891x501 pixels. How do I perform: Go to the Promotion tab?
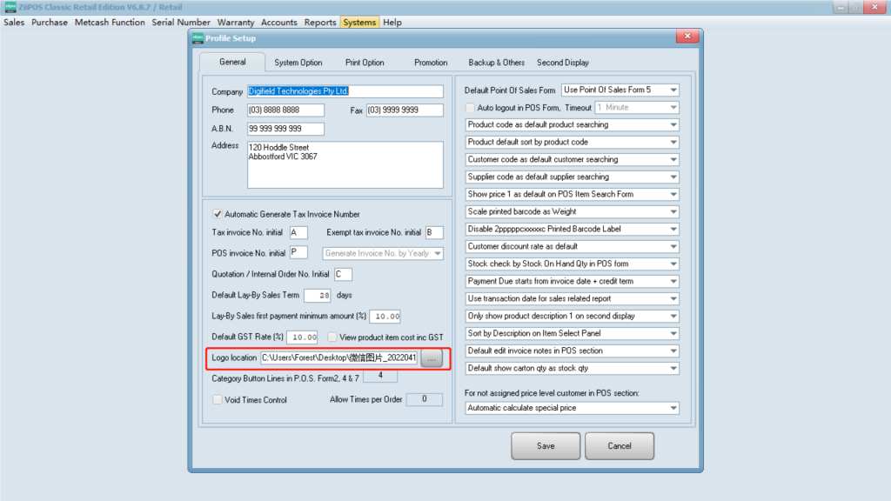[x=430, y=63]
